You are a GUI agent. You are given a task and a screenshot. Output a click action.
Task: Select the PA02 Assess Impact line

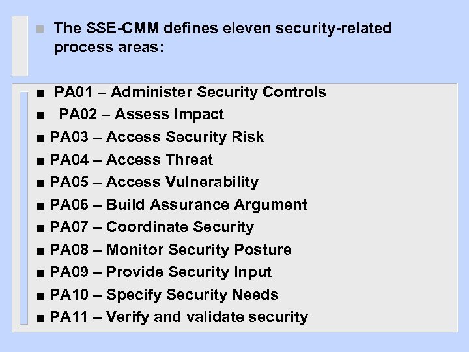[141, 115]
